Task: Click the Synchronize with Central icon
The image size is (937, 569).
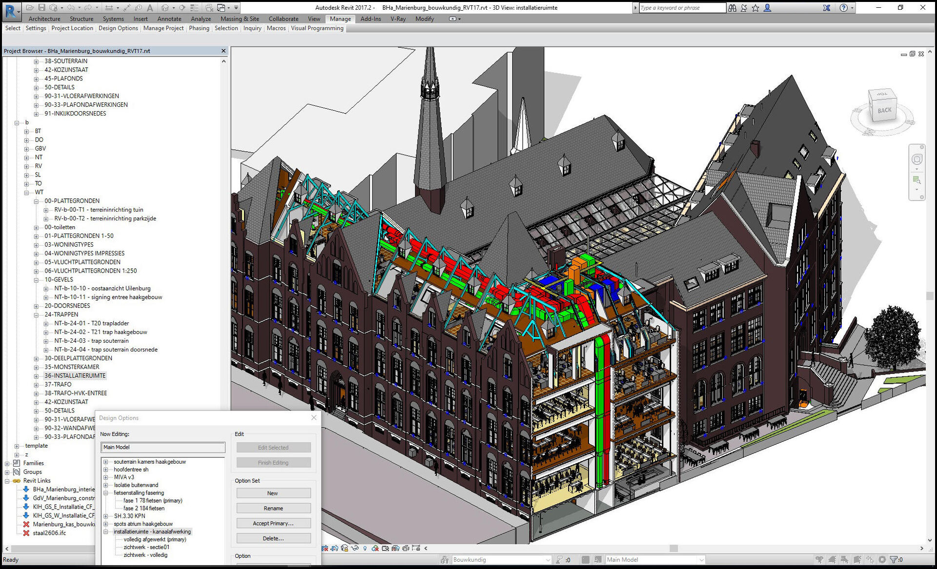Action: [53, 7]
